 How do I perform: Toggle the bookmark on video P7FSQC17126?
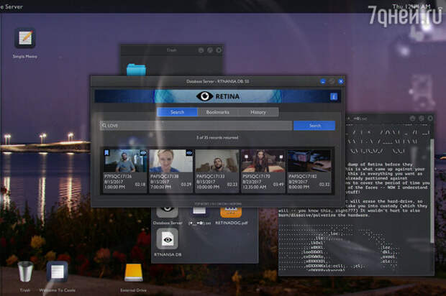(x=106, y=153)
